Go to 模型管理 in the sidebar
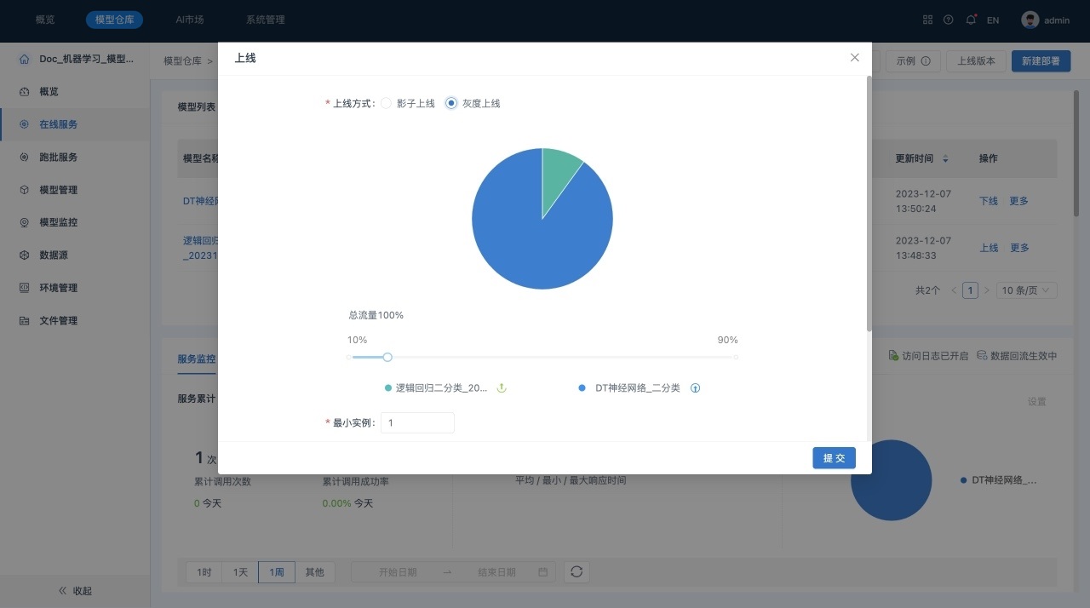The height and width of the screenshot is (608, 1090). click(x=58, y=190)
